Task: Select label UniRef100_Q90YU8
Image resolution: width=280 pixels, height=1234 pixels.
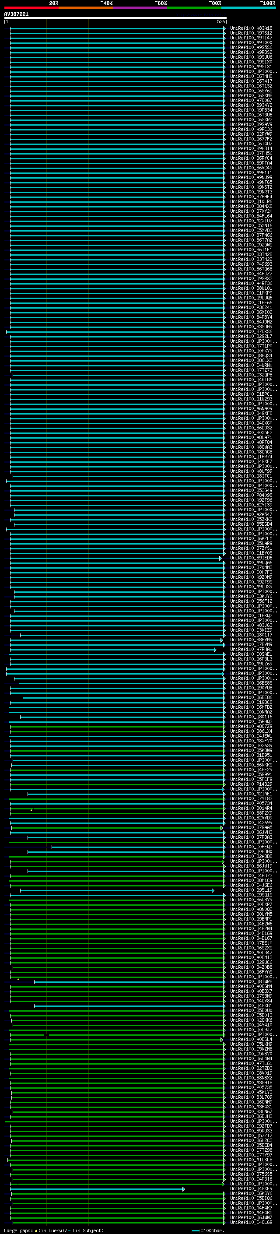Action: coord(251,689)
